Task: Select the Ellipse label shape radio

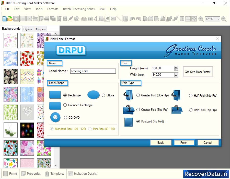Action: tap(103, 95)
